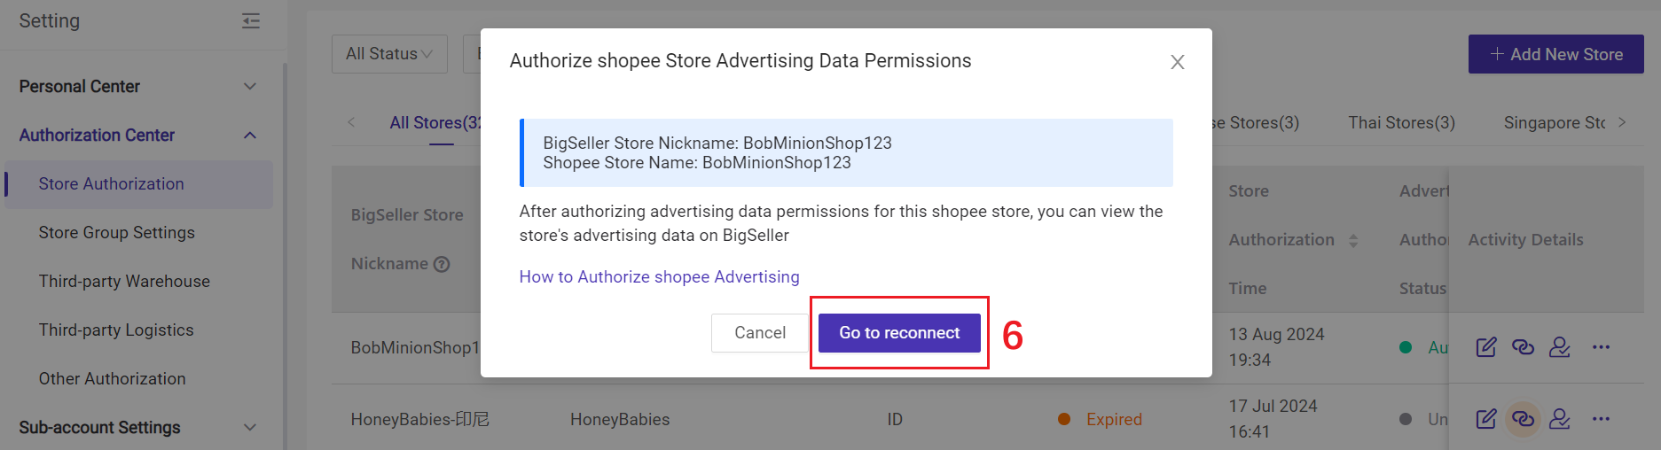Click edit icon for BobMinionShop row
Viewport: 1661px width, 450px height.
1486,347
